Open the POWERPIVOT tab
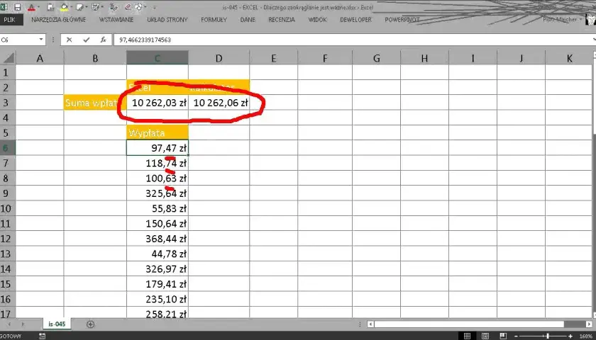Image resolution: width=596 pixels, height=340 pixels. 402,19
